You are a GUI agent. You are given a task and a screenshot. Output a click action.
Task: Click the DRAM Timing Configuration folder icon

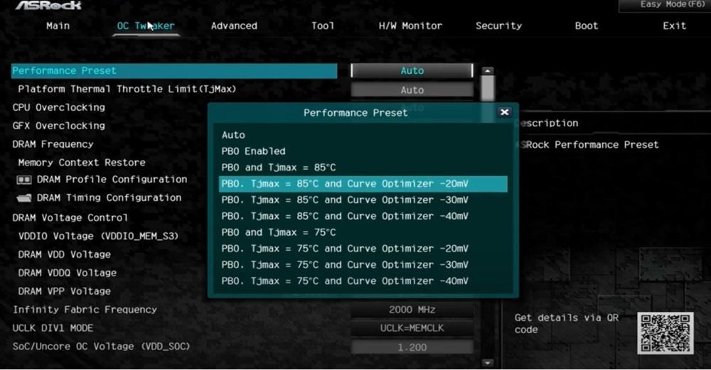24,198
